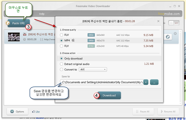Viewport: 186px width, 120px height.
Task: Select the MP4 480x270 quality option
Action: (61, 41)
